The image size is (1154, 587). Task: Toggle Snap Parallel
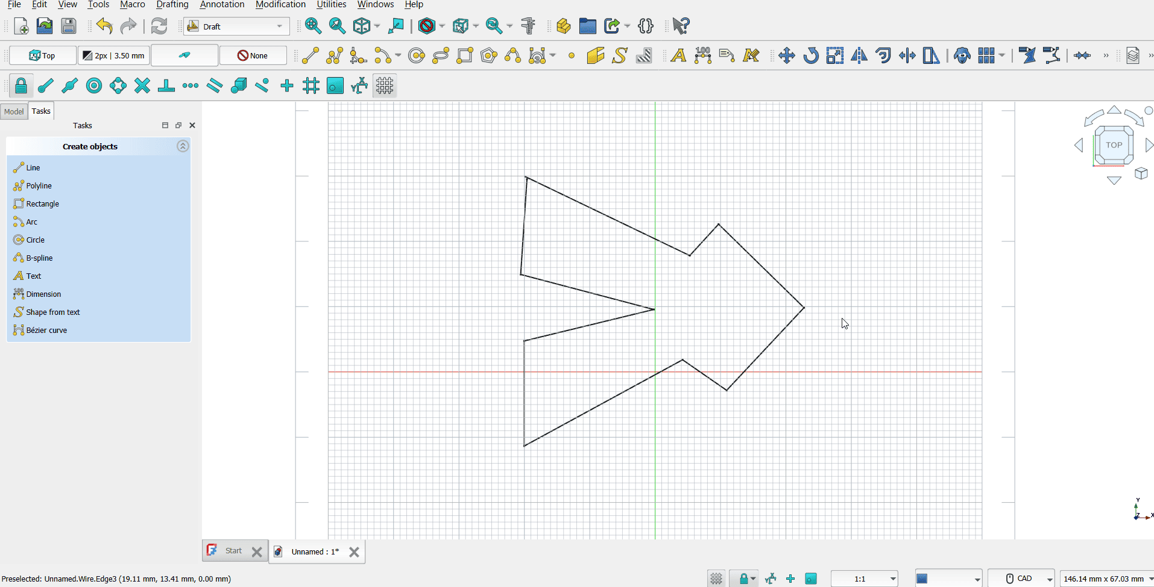coord(214,86)
